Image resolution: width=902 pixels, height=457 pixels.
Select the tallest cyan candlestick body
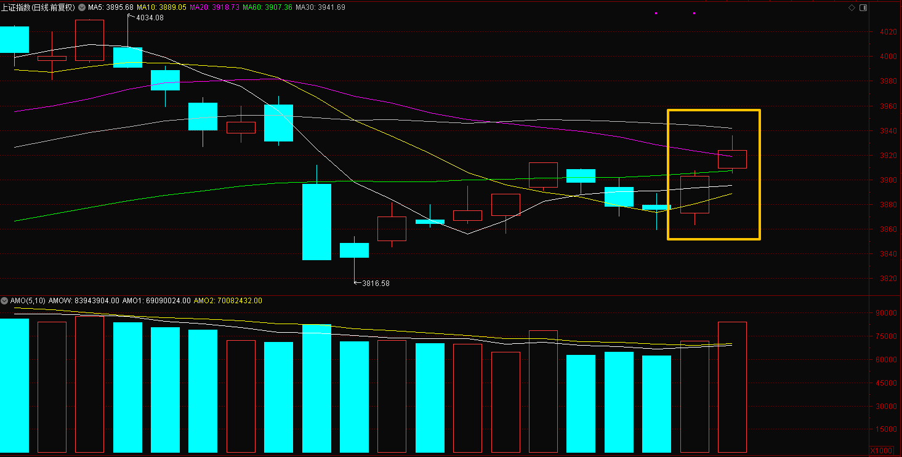pos(316,221)
